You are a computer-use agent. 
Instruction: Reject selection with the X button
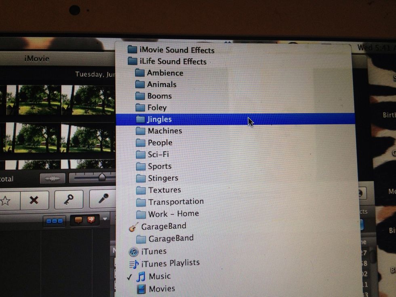click(34, 200)
